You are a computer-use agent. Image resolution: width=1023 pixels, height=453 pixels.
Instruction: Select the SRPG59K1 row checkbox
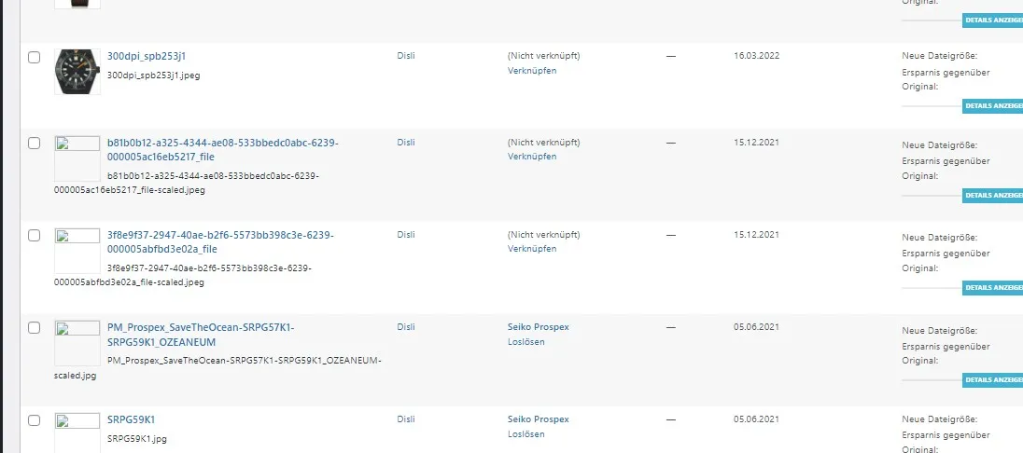(x=34, y=420)
